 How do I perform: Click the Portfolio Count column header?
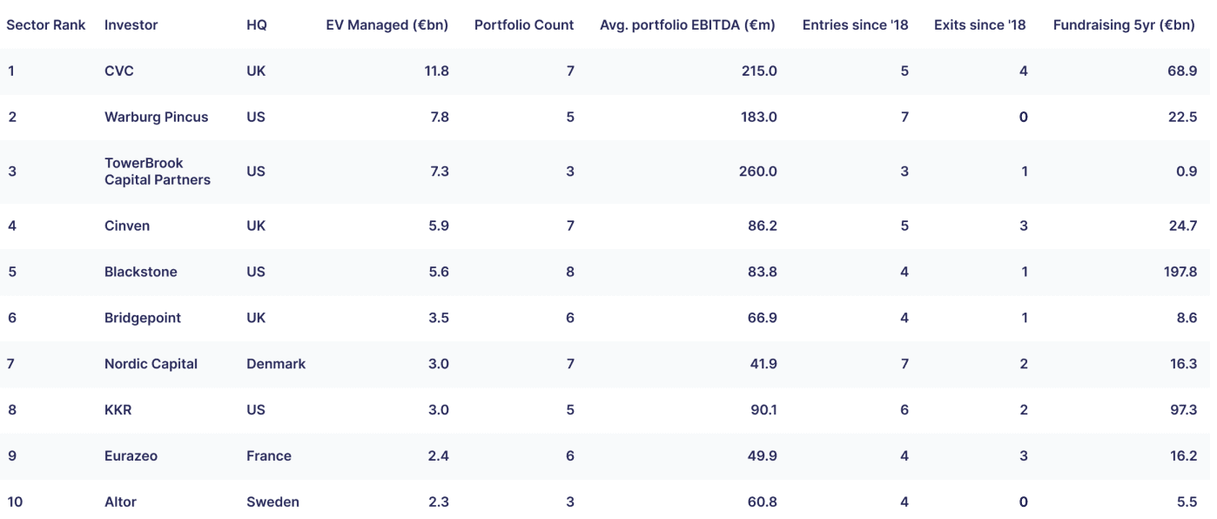[524, 25]
